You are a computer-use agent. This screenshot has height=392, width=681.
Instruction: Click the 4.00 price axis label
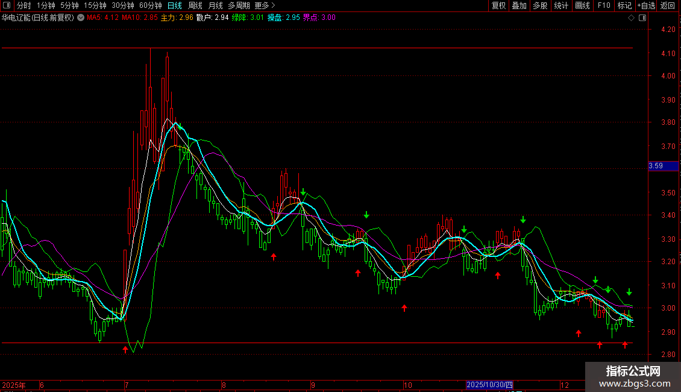point(668,76)
